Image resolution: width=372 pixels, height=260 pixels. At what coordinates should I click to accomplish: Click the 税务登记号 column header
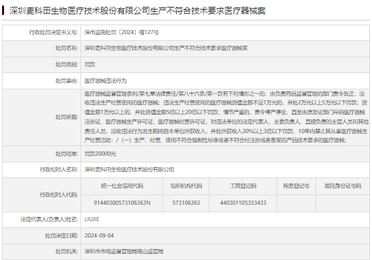coord(296,186)
